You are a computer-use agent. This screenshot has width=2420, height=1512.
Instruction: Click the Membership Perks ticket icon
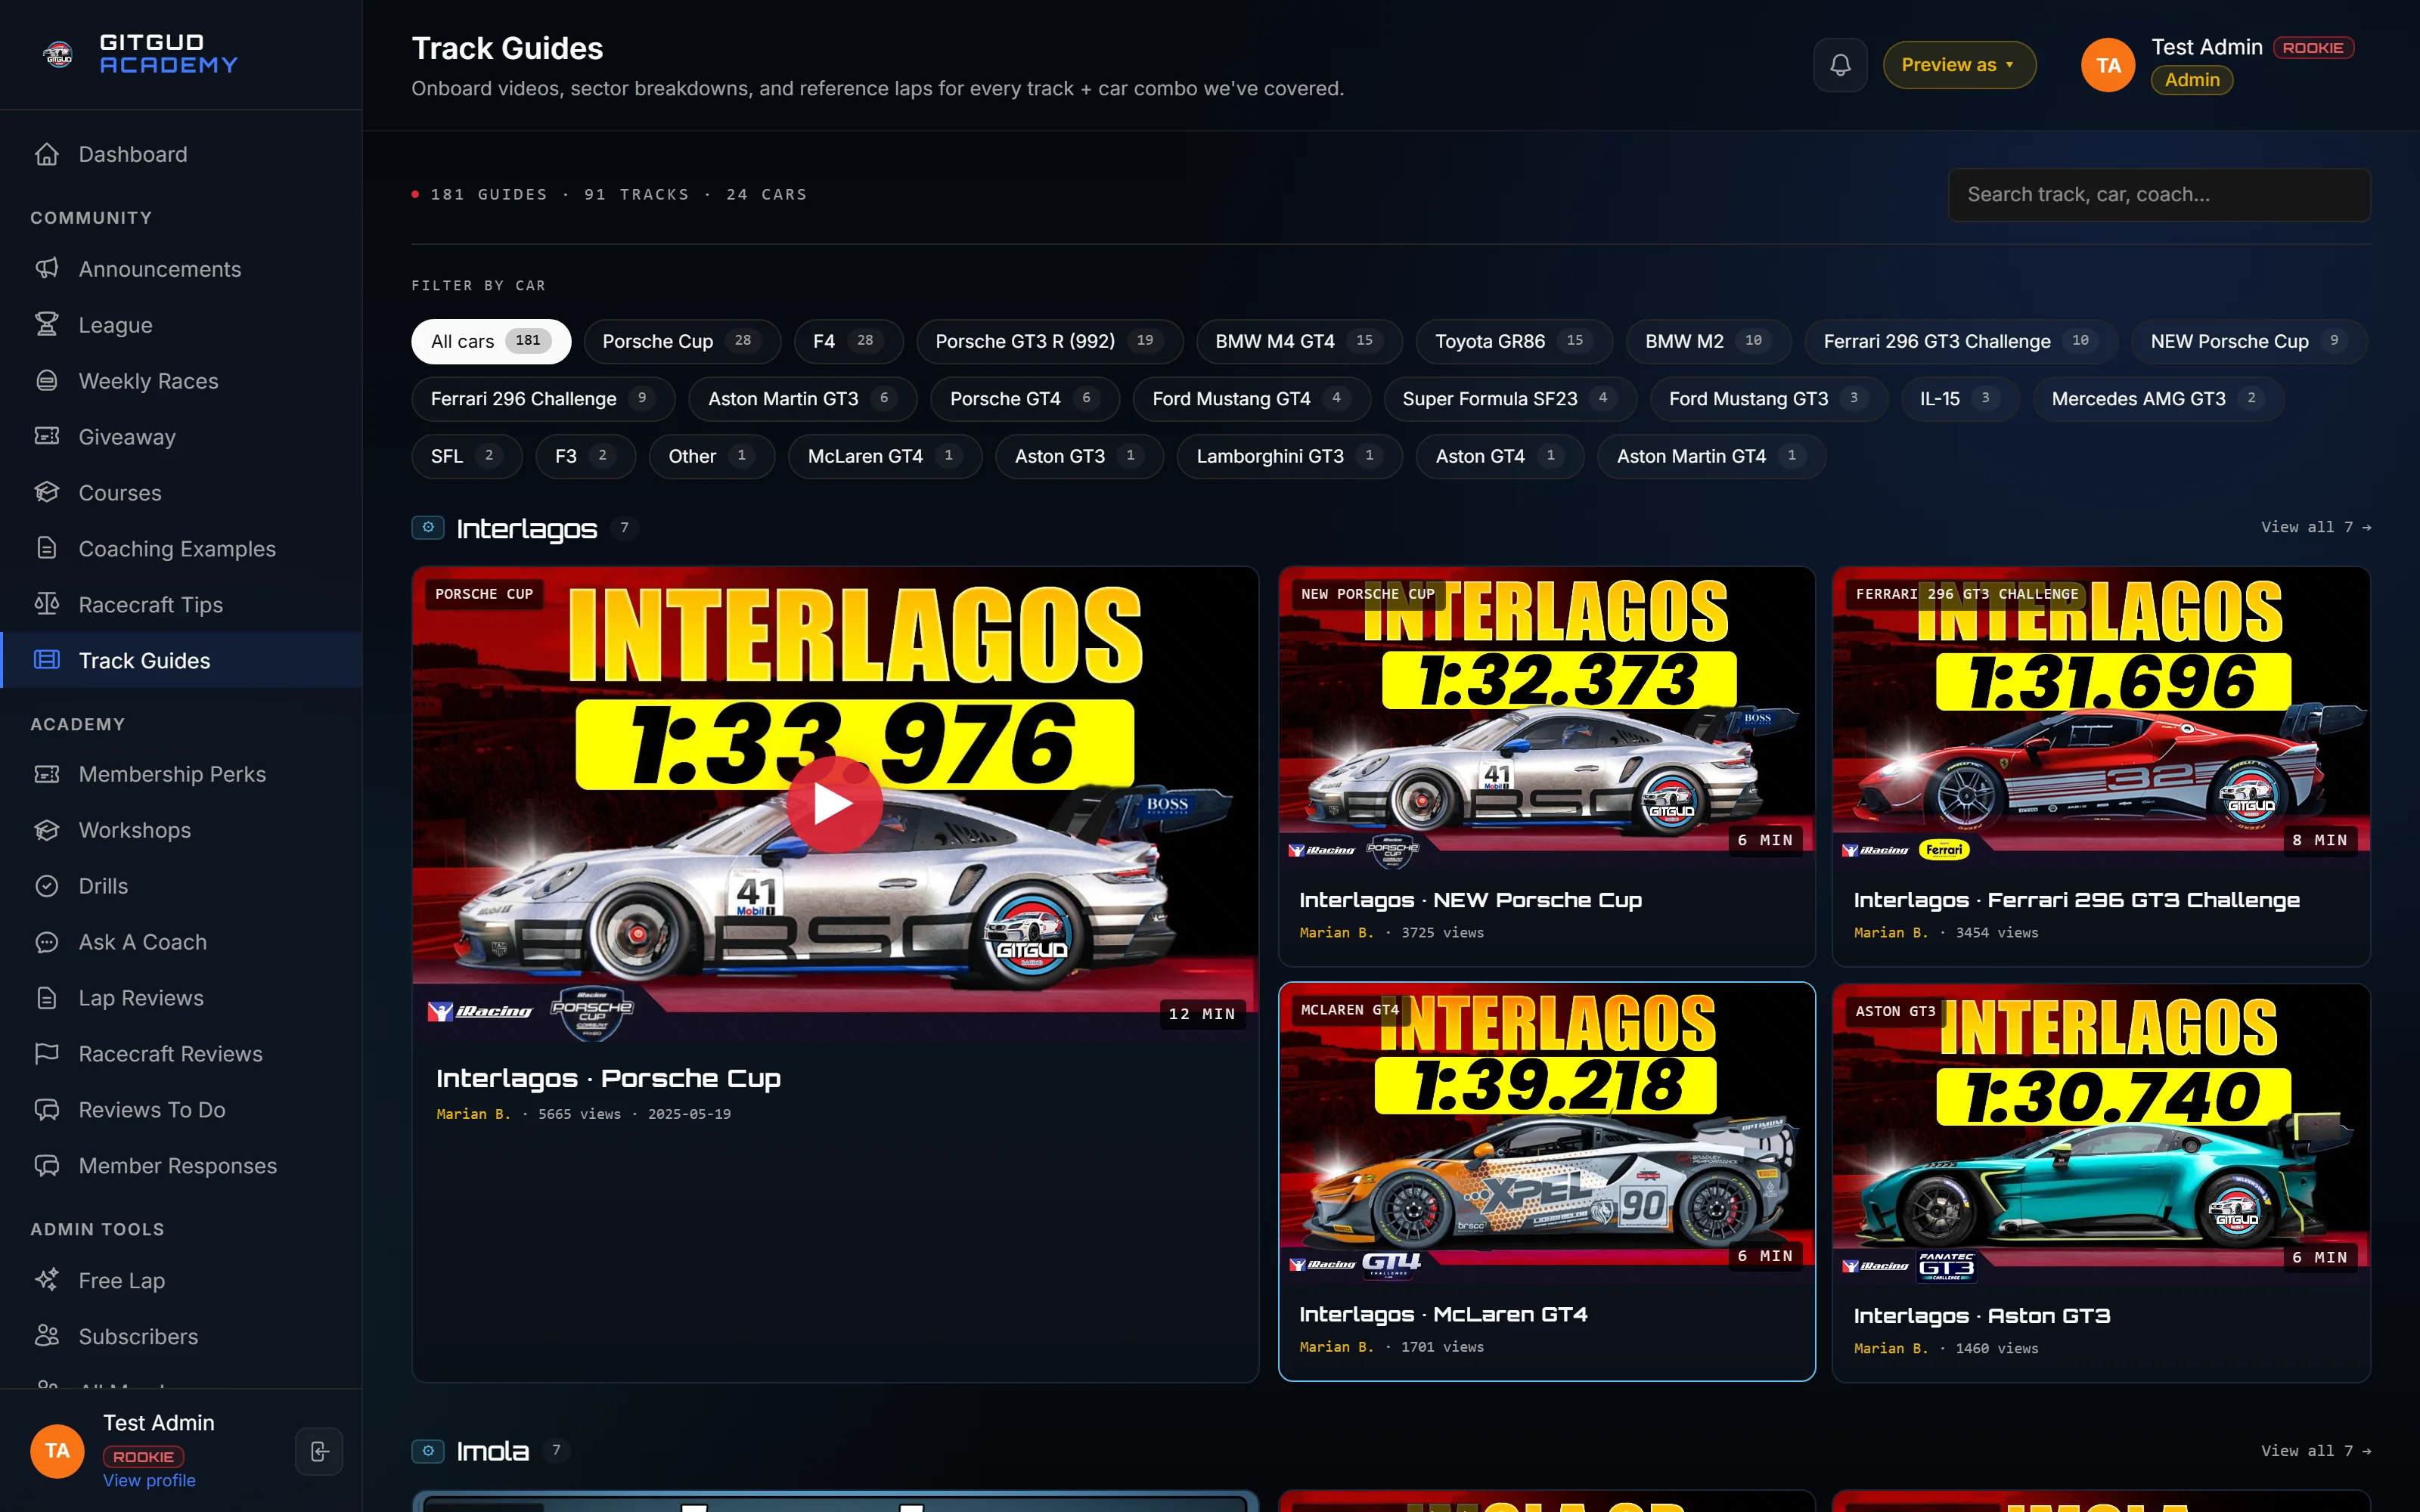47,774
